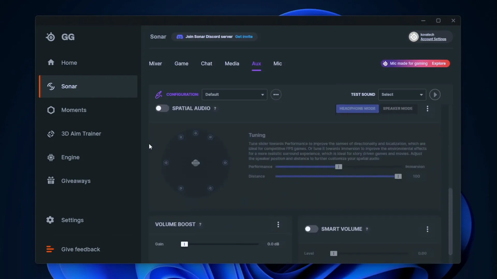Select the top right speaker position icon
Viewport: 497px width, 279px height.
[x=210, y=137]
